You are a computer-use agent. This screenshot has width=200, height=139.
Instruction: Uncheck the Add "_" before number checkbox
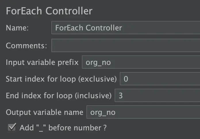[12, 127]
